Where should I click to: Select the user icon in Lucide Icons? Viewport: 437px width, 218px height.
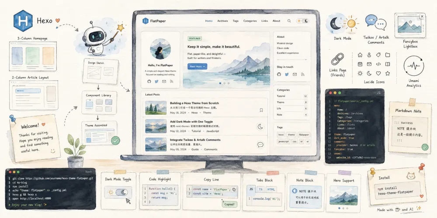tap(369, 55)
